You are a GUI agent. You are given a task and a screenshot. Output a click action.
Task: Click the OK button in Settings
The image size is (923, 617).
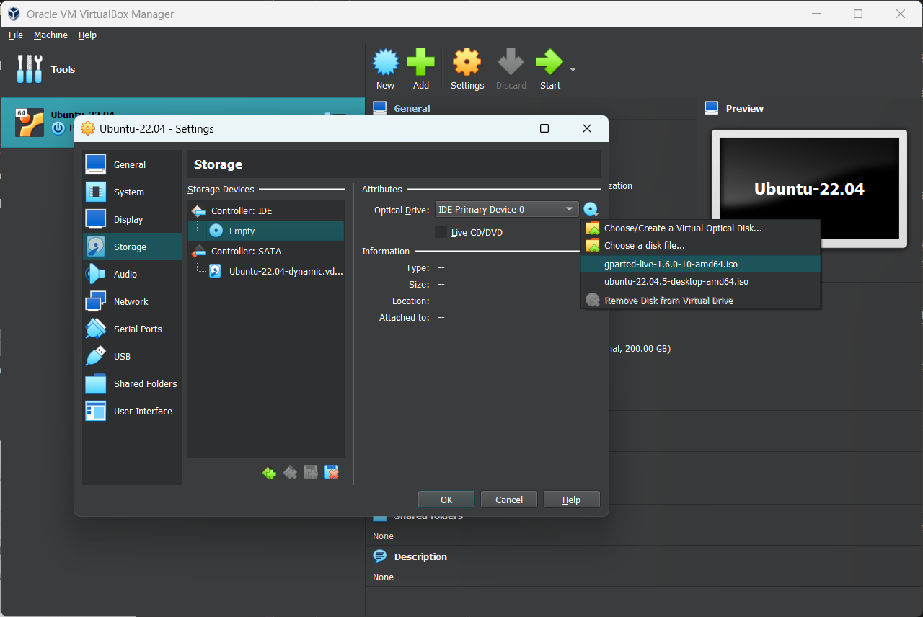pyautogui.click(x=446, y=500)
